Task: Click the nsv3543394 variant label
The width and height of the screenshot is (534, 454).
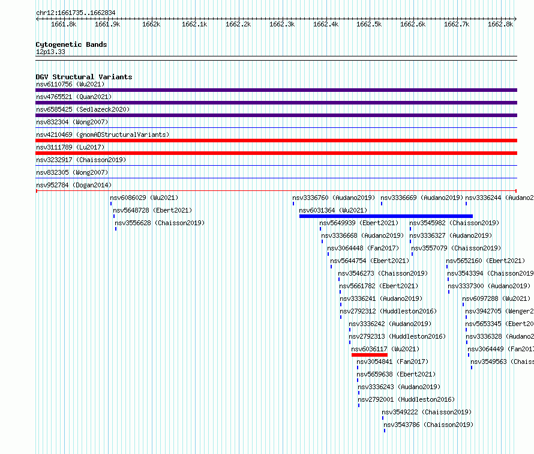Action: point(490,273)
